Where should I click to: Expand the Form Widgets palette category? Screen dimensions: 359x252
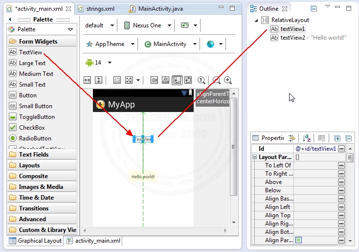(42, 41)
